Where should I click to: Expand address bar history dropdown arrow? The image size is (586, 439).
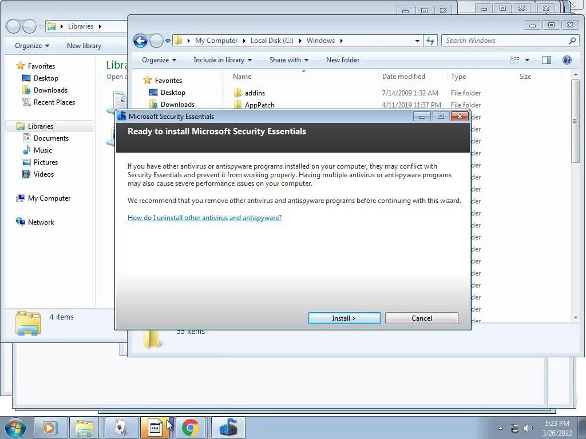[x=417, y=41]
